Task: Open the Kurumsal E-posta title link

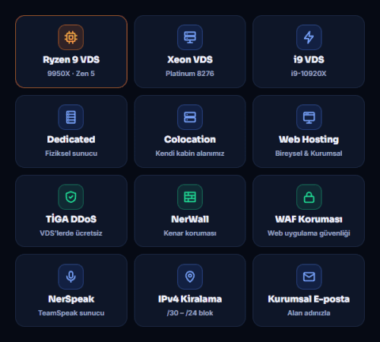Action: (309, 299)
